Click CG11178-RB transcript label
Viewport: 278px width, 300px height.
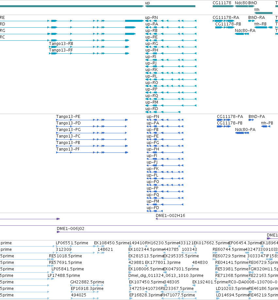click(x=228, y=24)
